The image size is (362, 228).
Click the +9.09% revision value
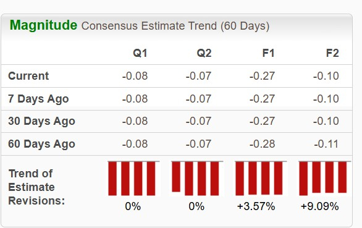[x=320, y=206]
